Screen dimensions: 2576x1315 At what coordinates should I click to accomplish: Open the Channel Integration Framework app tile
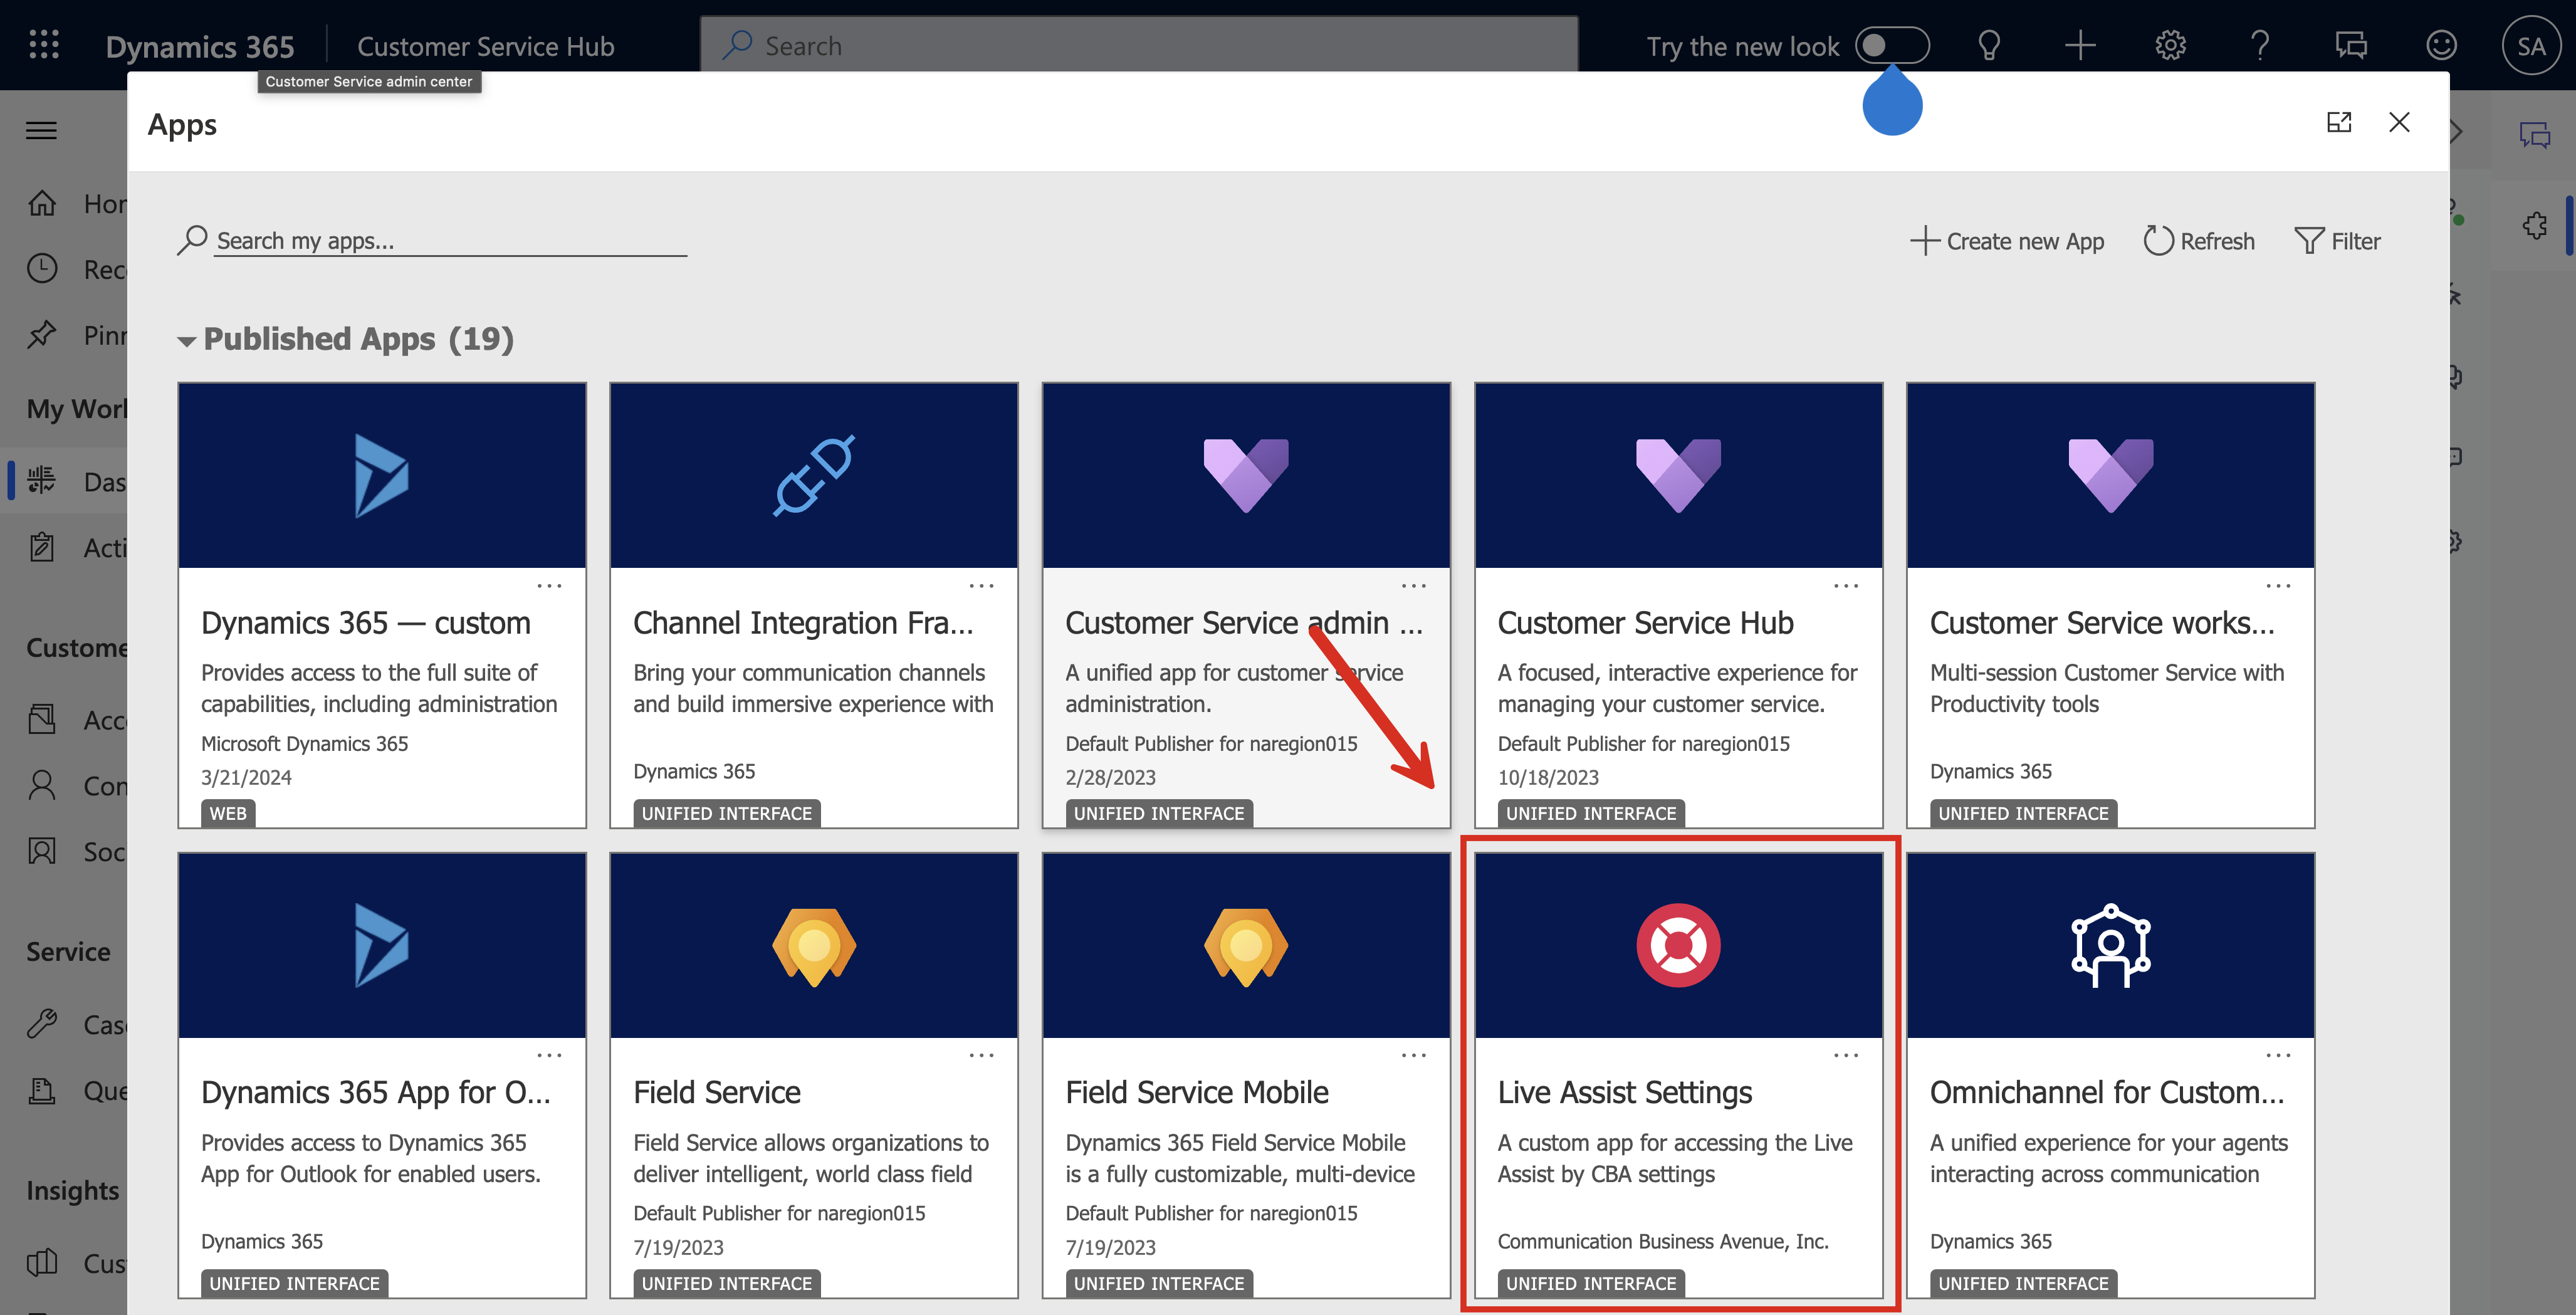[814, 604]
